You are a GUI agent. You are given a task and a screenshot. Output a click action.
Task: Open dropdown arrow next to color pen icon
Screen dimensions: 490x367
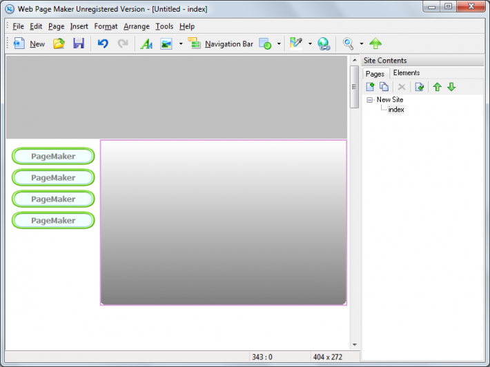point(310,43)
